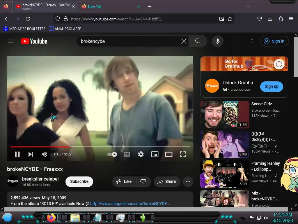Open YouTube three-dot settings menu
Viewport: 298px width, 224px height.
252,41
